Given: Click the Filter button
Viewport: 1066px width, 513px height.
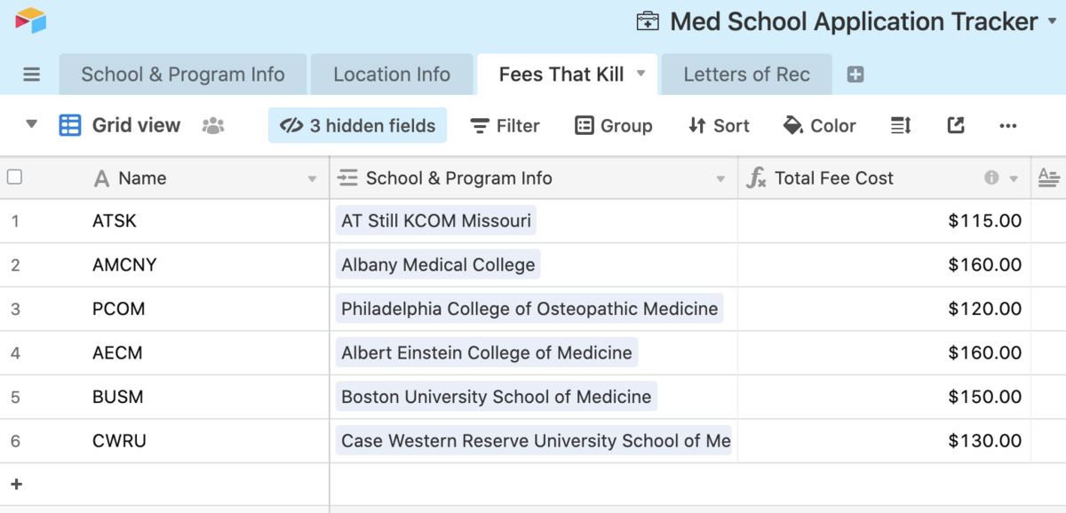Looking at the screenshot, I should click(505, 126).
